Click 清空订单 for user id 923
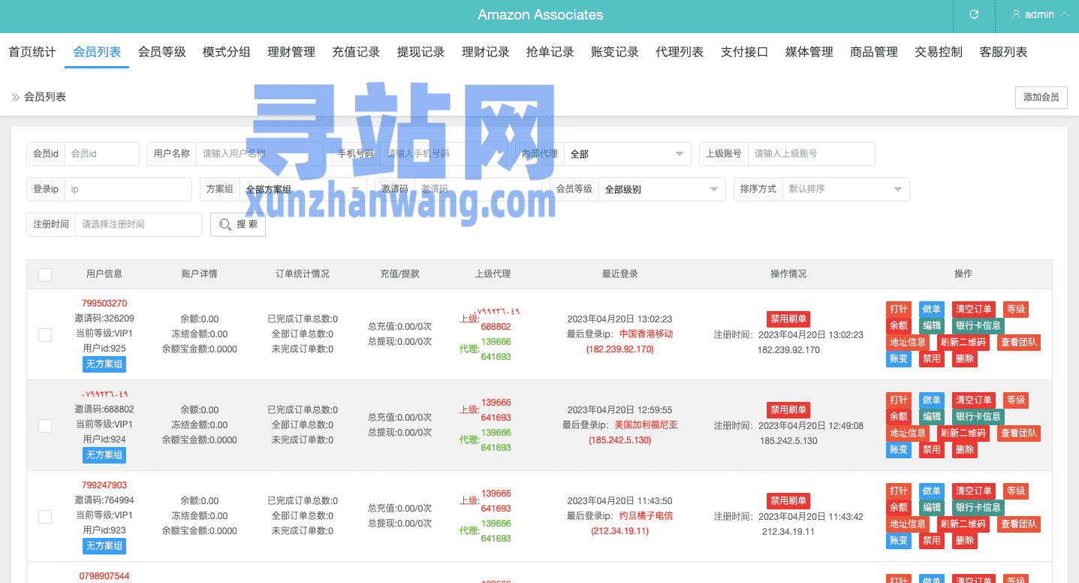Screen dimensions: 1079x583 pos(974,491)
